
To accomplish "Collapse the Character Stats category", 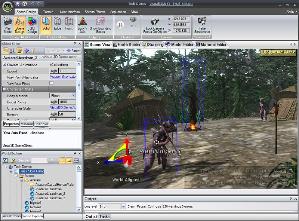I will coord(4,89).
